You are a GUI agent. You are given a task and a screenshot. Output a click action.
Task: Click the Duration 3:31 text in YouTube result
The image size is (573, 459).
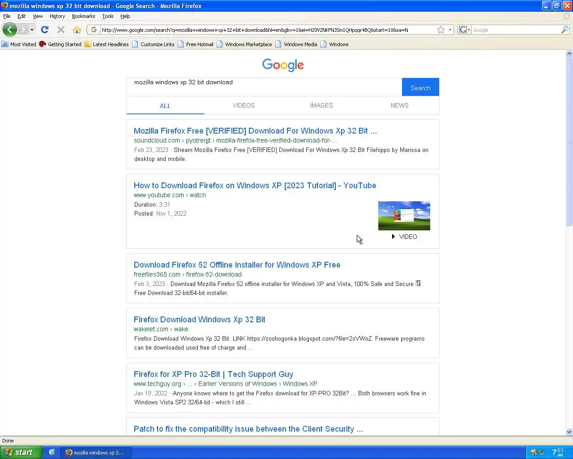152,204
